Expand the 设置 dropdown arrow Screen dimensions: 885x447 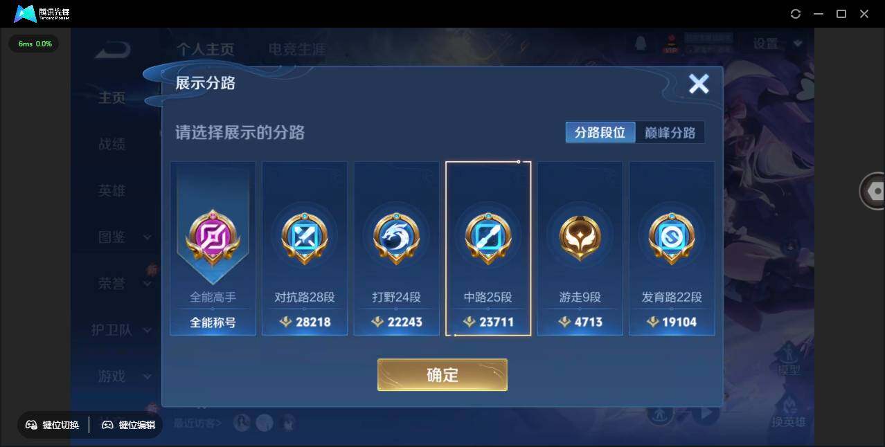coord(798,44)
